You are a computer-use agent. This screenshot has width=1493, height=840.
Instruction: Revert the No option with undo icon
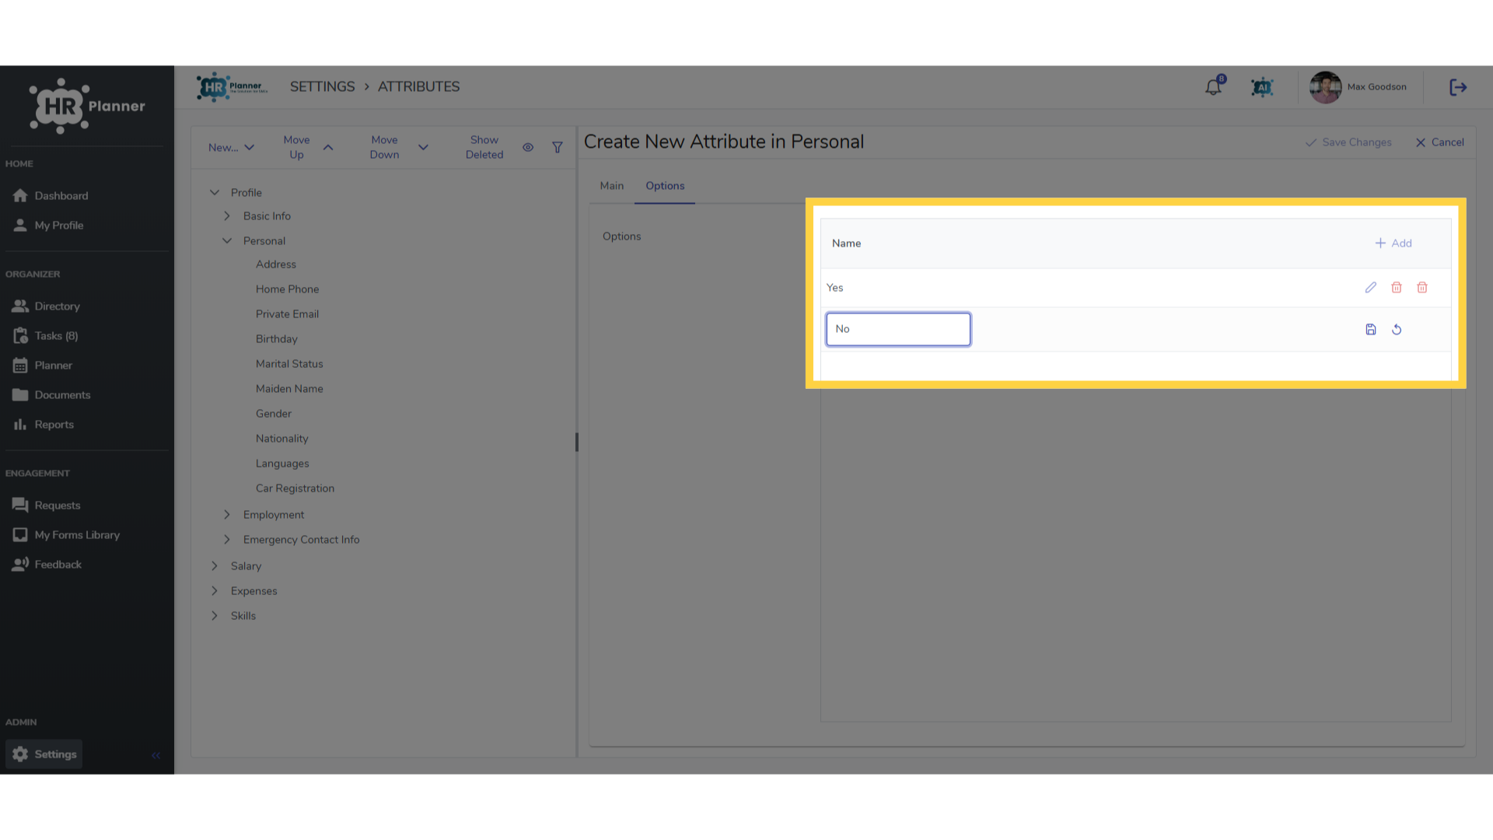1397,330
